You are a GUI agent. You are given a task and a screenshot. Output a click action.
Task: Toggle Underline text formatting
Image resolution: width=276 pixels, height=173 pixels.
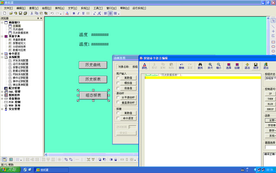pyautogui.click(x=83, y=13)
